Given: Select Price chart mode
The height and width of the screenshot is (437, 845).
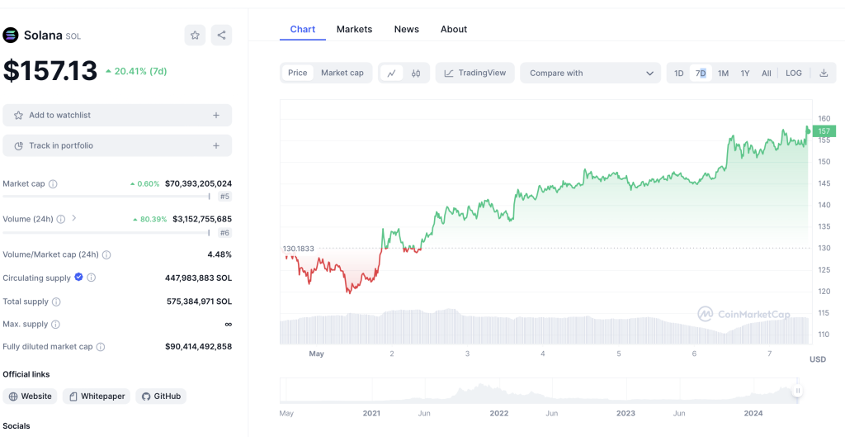Looking at the screenshot, I should pos(297,73).
